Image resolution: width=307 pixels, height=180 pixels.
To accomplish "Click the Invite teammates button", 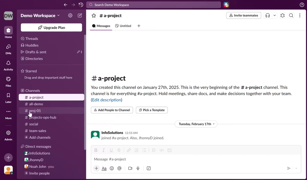I will pos(243,16).
